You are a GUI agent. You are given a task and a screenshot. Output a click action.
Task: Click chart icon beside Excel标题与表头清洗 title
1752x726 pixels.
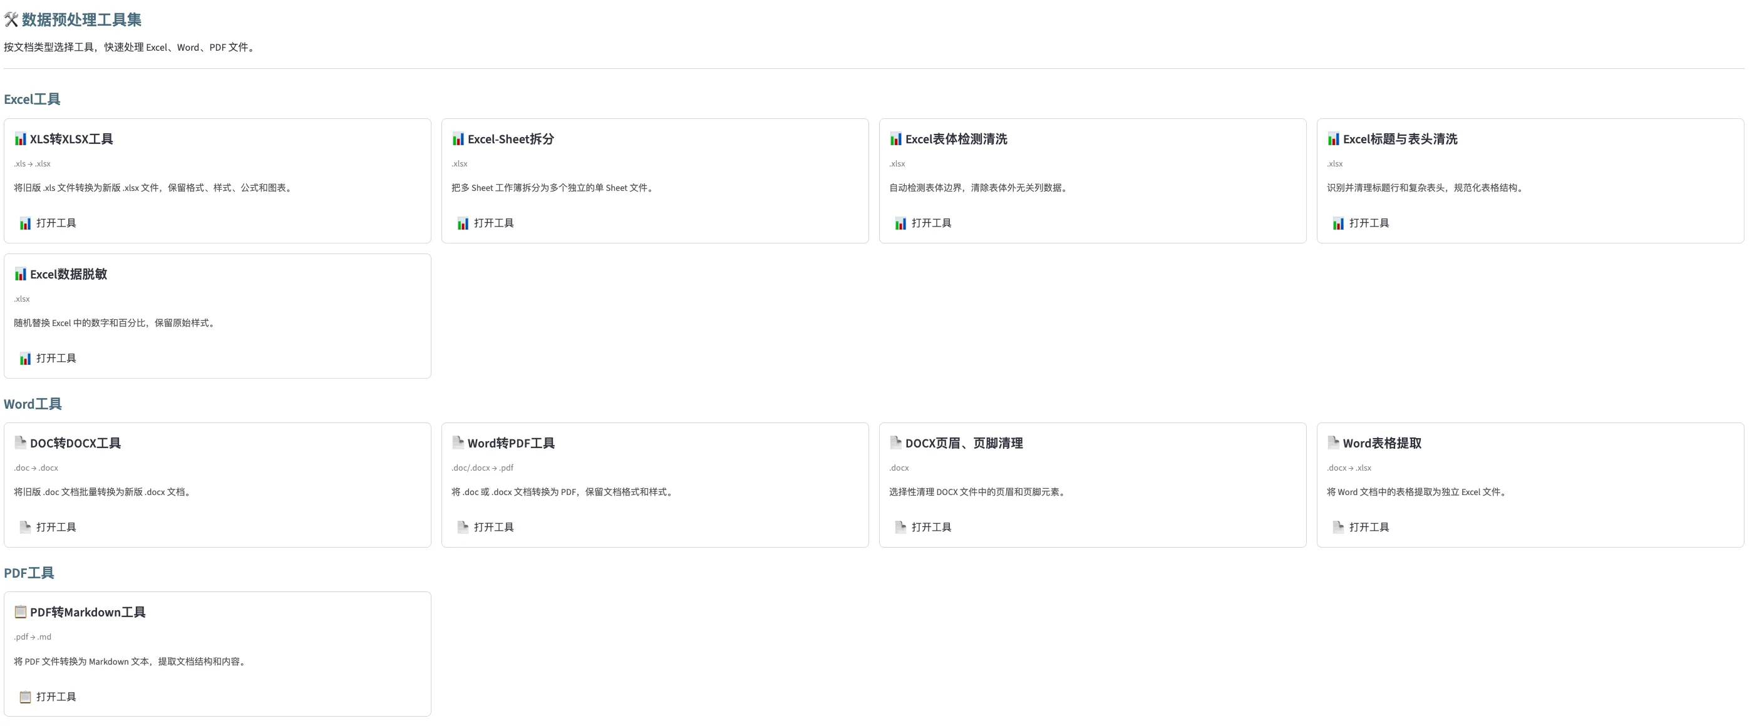pos(1334,139)
